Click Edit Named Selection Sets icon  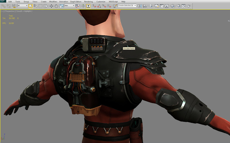click(x=115, y=6)
